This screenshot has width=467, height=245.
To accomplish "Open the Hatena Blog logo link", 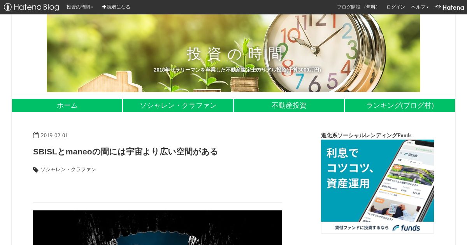I will pos(32,7).
